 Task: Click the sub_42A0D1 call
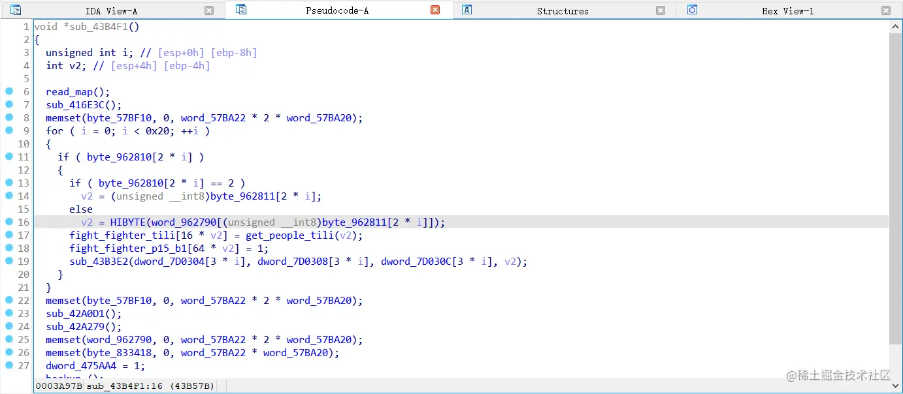click(75, 314)
